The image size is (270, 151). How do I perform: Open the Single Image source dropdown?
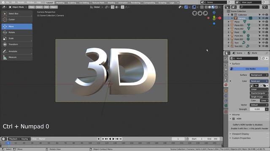259,97
